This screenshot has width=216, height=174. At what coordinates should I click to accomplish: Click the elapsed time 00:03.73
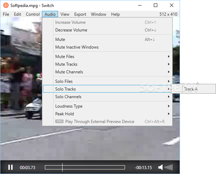pos(28,167)
